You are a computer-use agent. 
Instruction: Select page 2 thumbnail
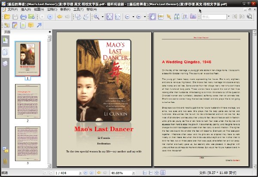pyautogui.click(x=28, y=101)
